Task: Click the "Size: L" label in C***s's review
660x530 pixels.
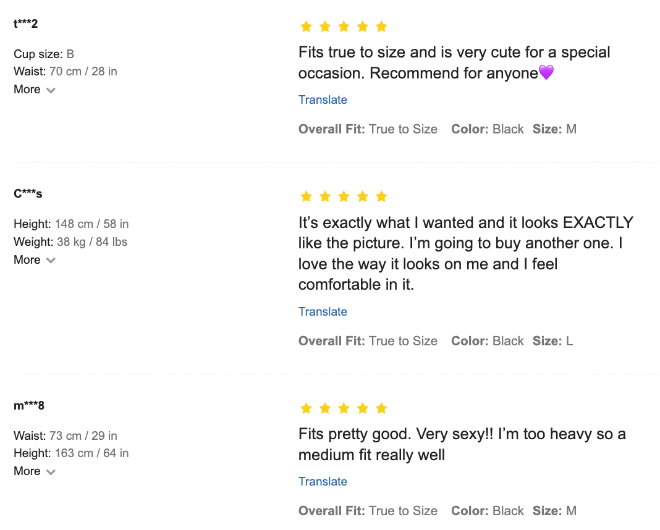Action: pos(552,341)
